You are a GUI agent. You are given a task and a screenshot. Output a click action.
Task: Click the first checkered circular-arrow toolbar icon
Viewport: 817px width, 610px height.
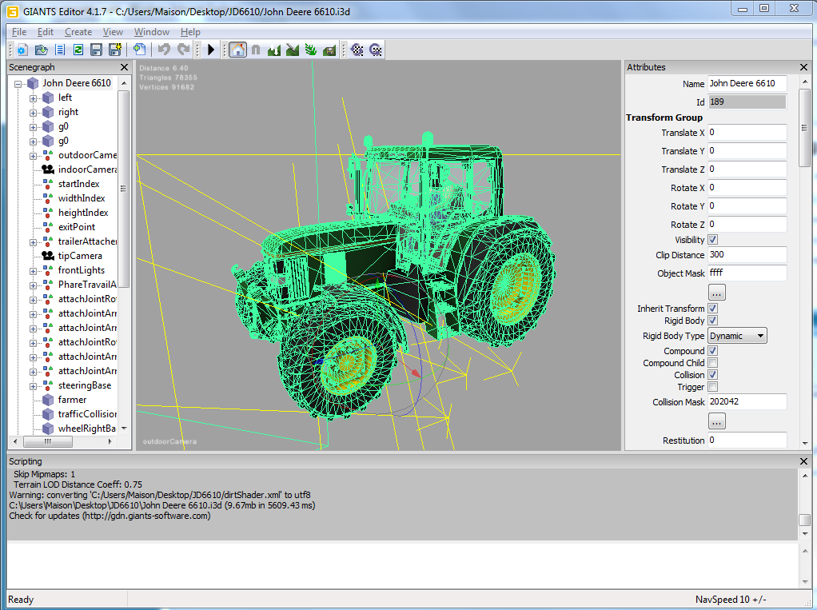coord(357,50)
